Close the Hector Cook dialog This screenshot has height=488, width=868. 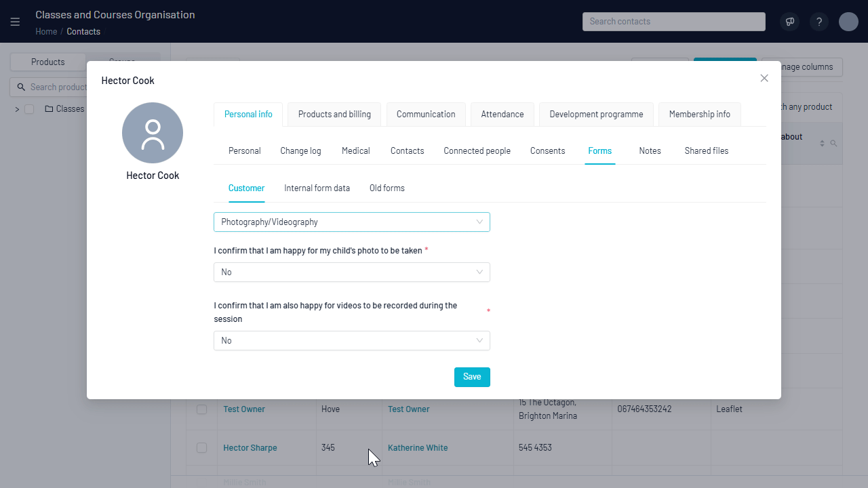click(x=764, y=78)
